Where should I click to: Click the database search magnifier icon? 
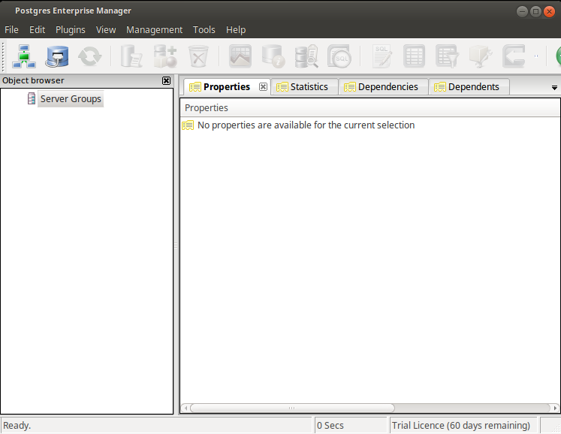(x=306, y=56)
